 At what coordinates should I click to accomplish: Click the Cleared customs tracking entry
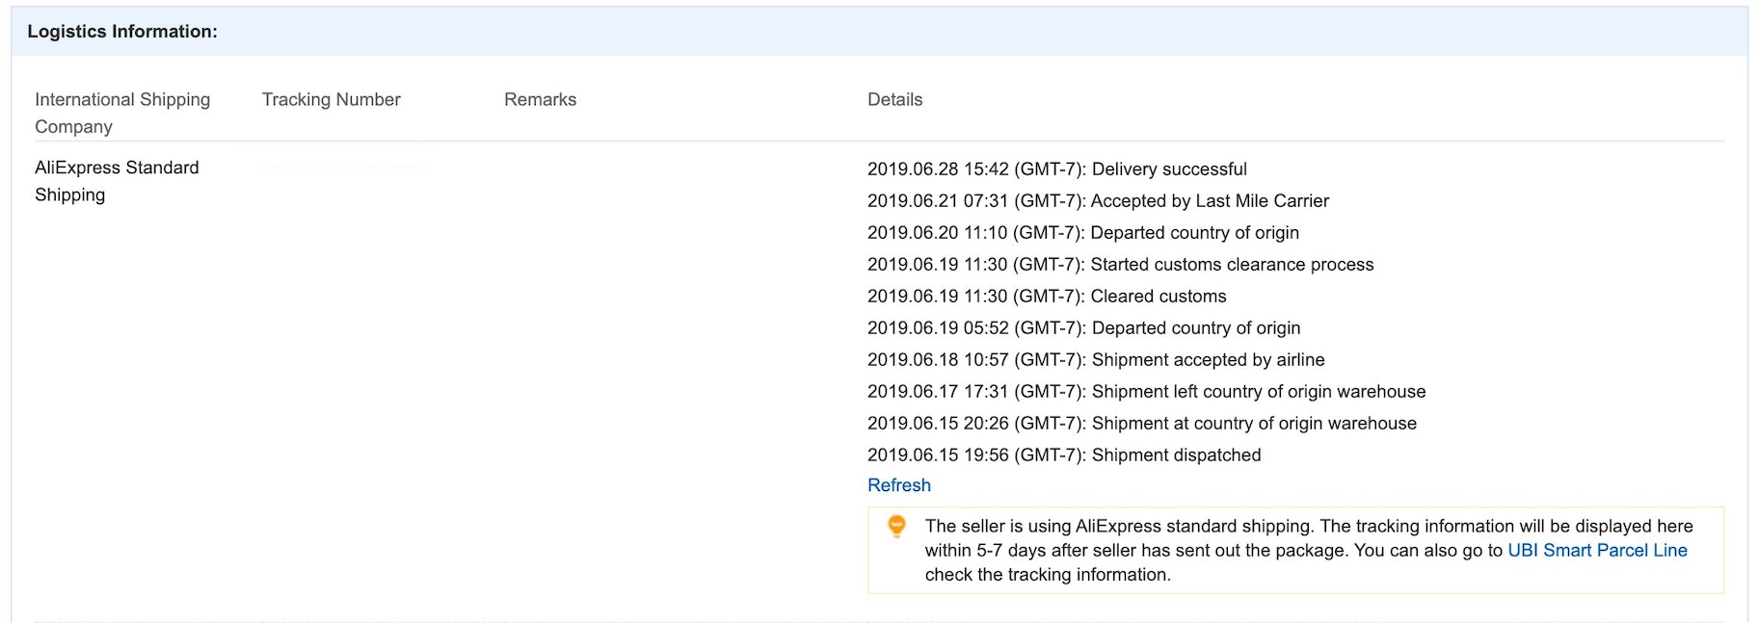1047,297
